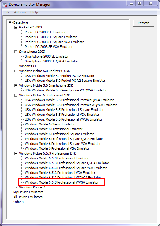Select the Others node
Screen dimensions: 160x226
point(18,202)
